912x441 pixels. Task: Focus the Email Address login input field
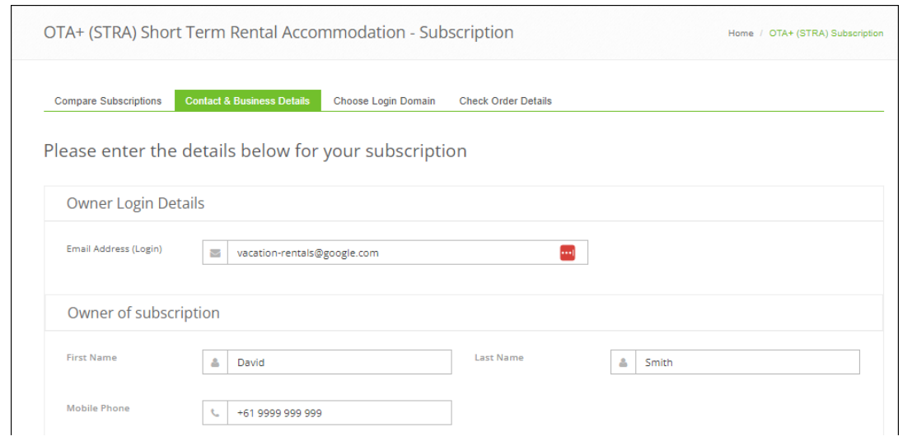pyautogui.click(x=391, y=253)
